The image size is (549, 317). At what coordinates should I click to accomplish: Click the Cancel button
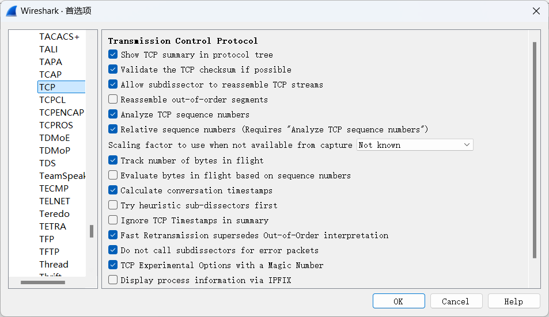click(456, 301)
